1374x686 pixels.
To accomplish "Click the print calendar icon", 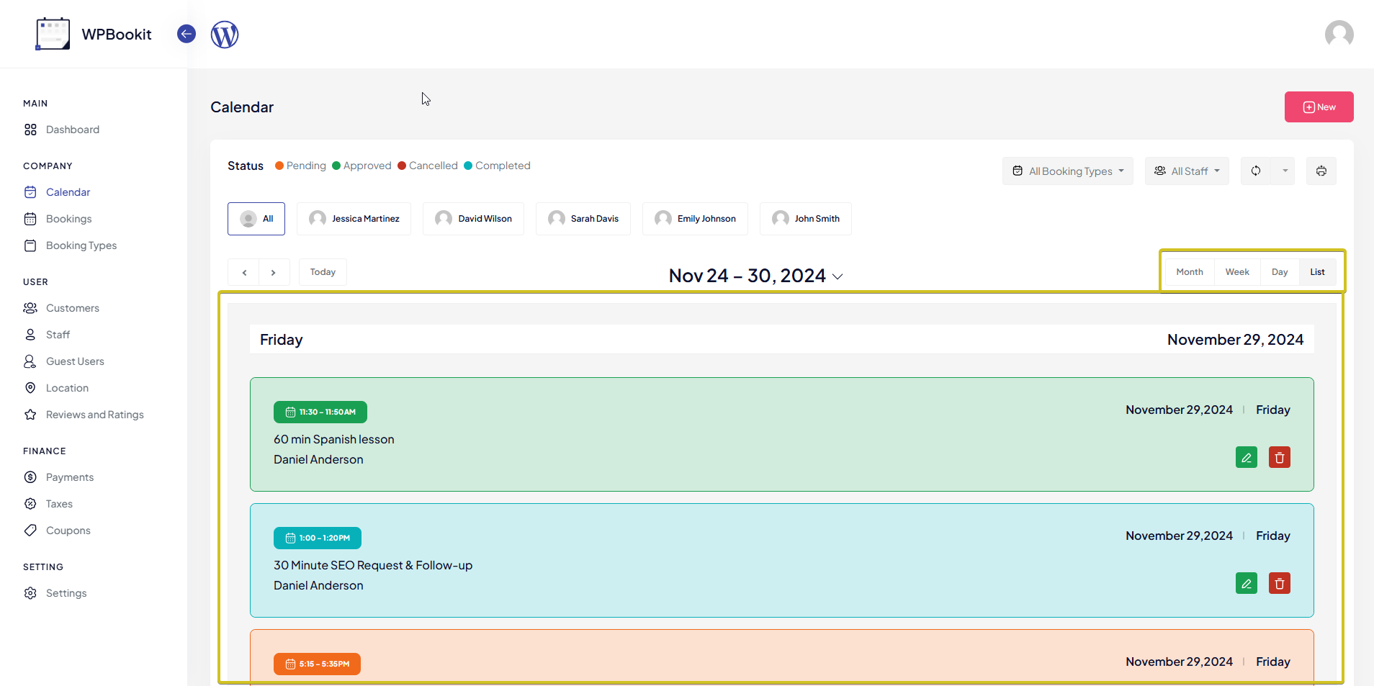I will click(1321, 171).
